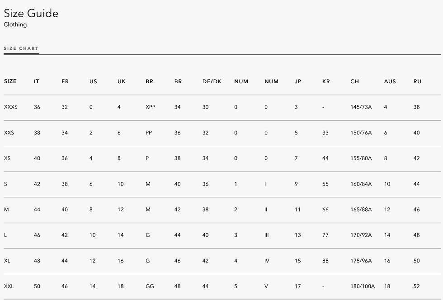Click the XXL size row label
The height and width of the screenshot is (300, 443).
pyautogui.click(x=9, y=287)
